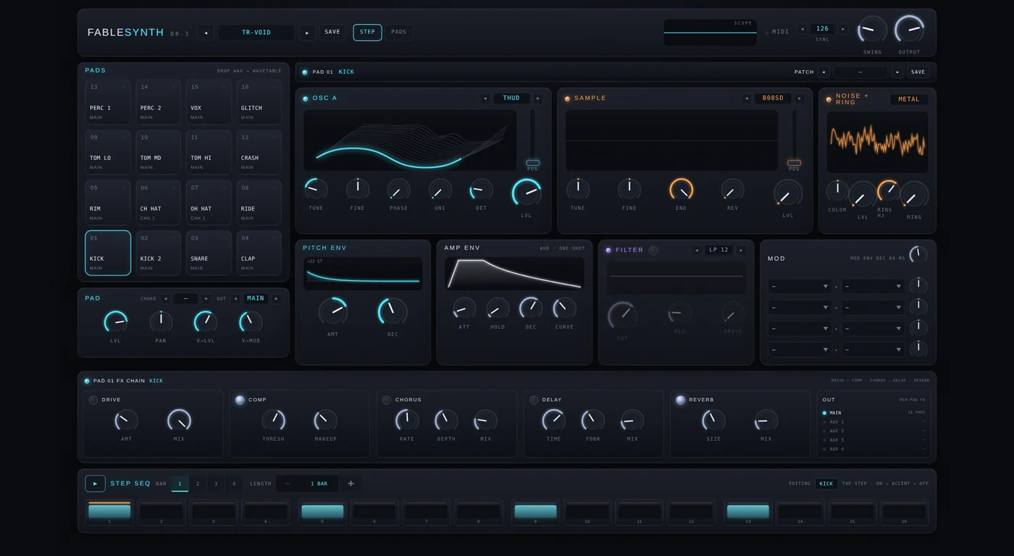Decrease tempo with arrow left of 126
The image size is (1014, 556).
click(802, 29)
